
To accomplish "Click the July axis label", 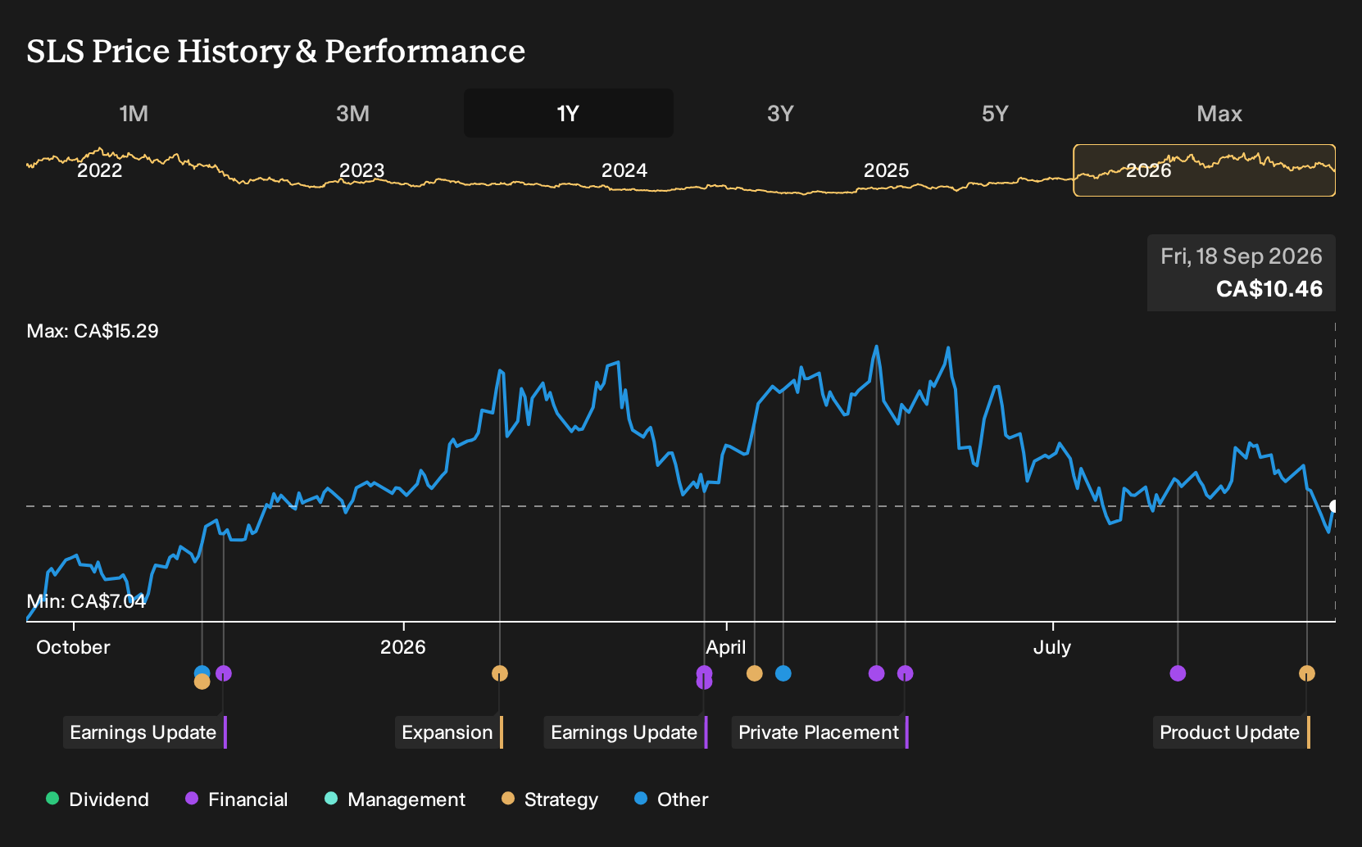I will pyautogui.click(x=1051, y=647).
